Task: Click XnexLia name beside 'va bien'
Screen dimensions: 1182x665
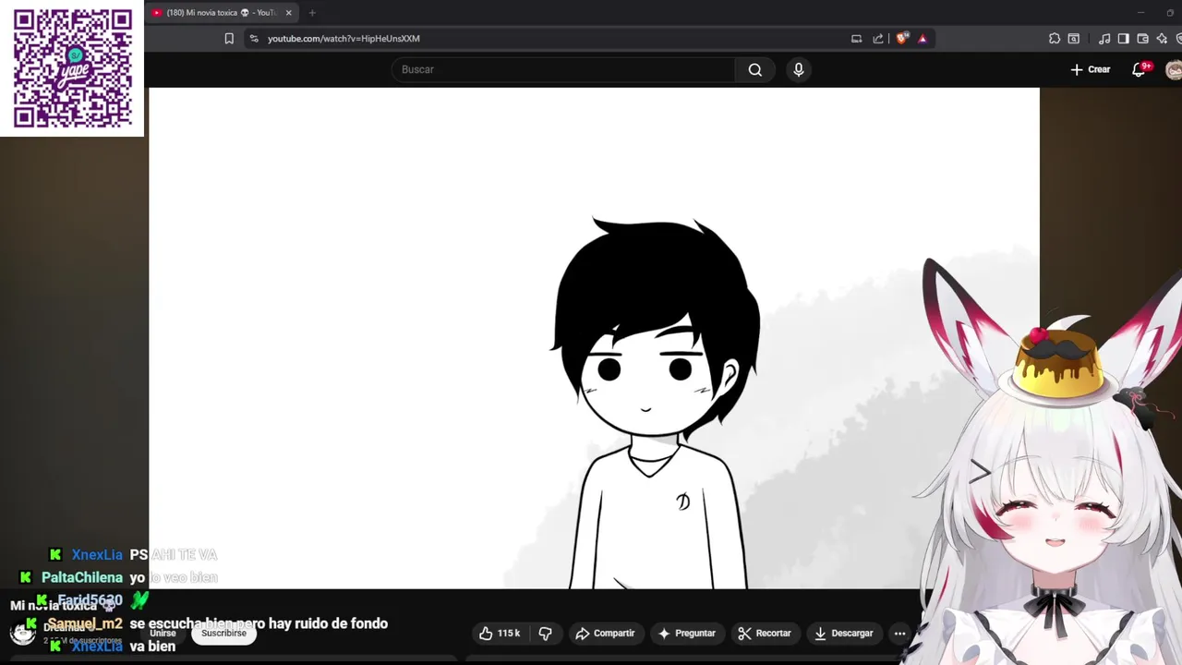Action: tap(97, 647)
